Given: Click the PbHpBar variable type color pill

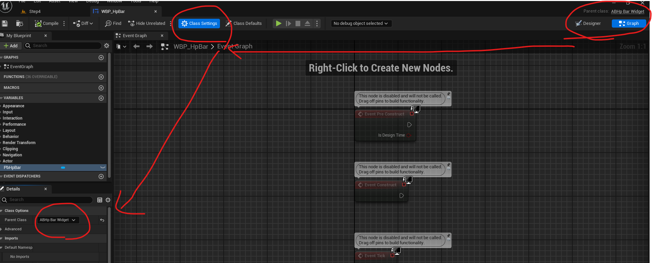Looking at the screenshot, I should coord(63,168).
